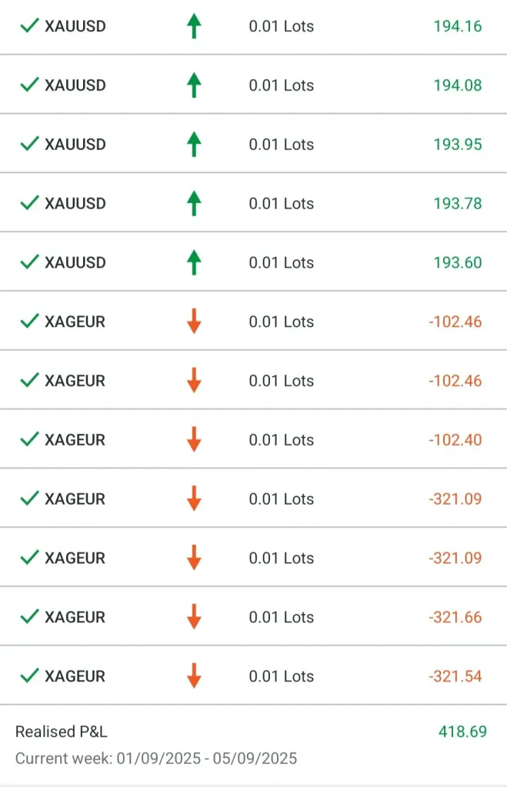The height and width of the screenshot is (787, 507).
Task: Click the 0.01 Lots value in the 194.08 row
Action: click(281, 85)
